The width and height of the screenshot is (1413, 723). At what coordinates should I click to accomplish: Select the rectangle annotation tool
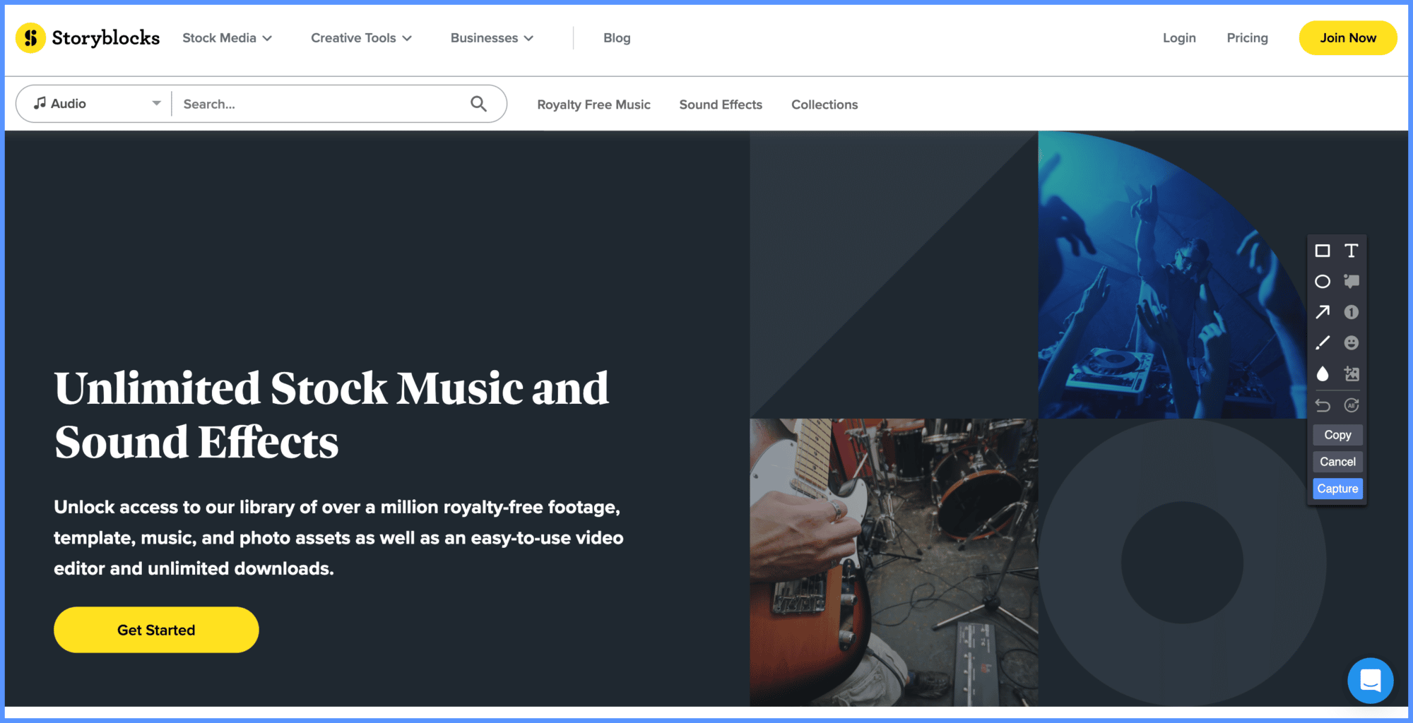(1323, 251)
